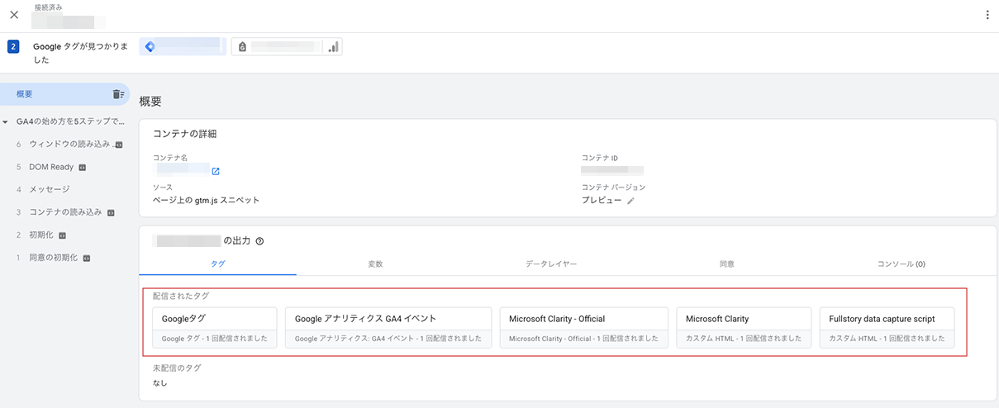Close the Tag Assistant debug panel
The width and height of the screenshot is (999, 408).
pyautogui.click(x=14, y=15)
